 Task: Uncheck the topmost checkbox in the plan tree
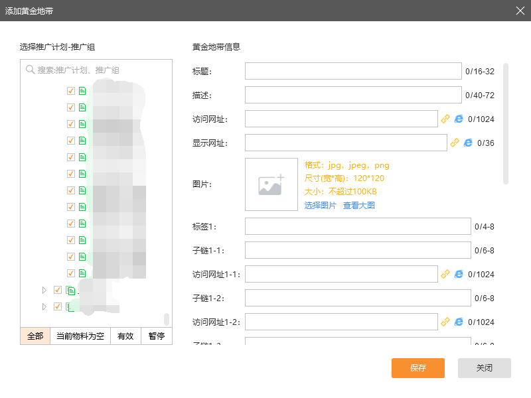[x=71, y=91]
